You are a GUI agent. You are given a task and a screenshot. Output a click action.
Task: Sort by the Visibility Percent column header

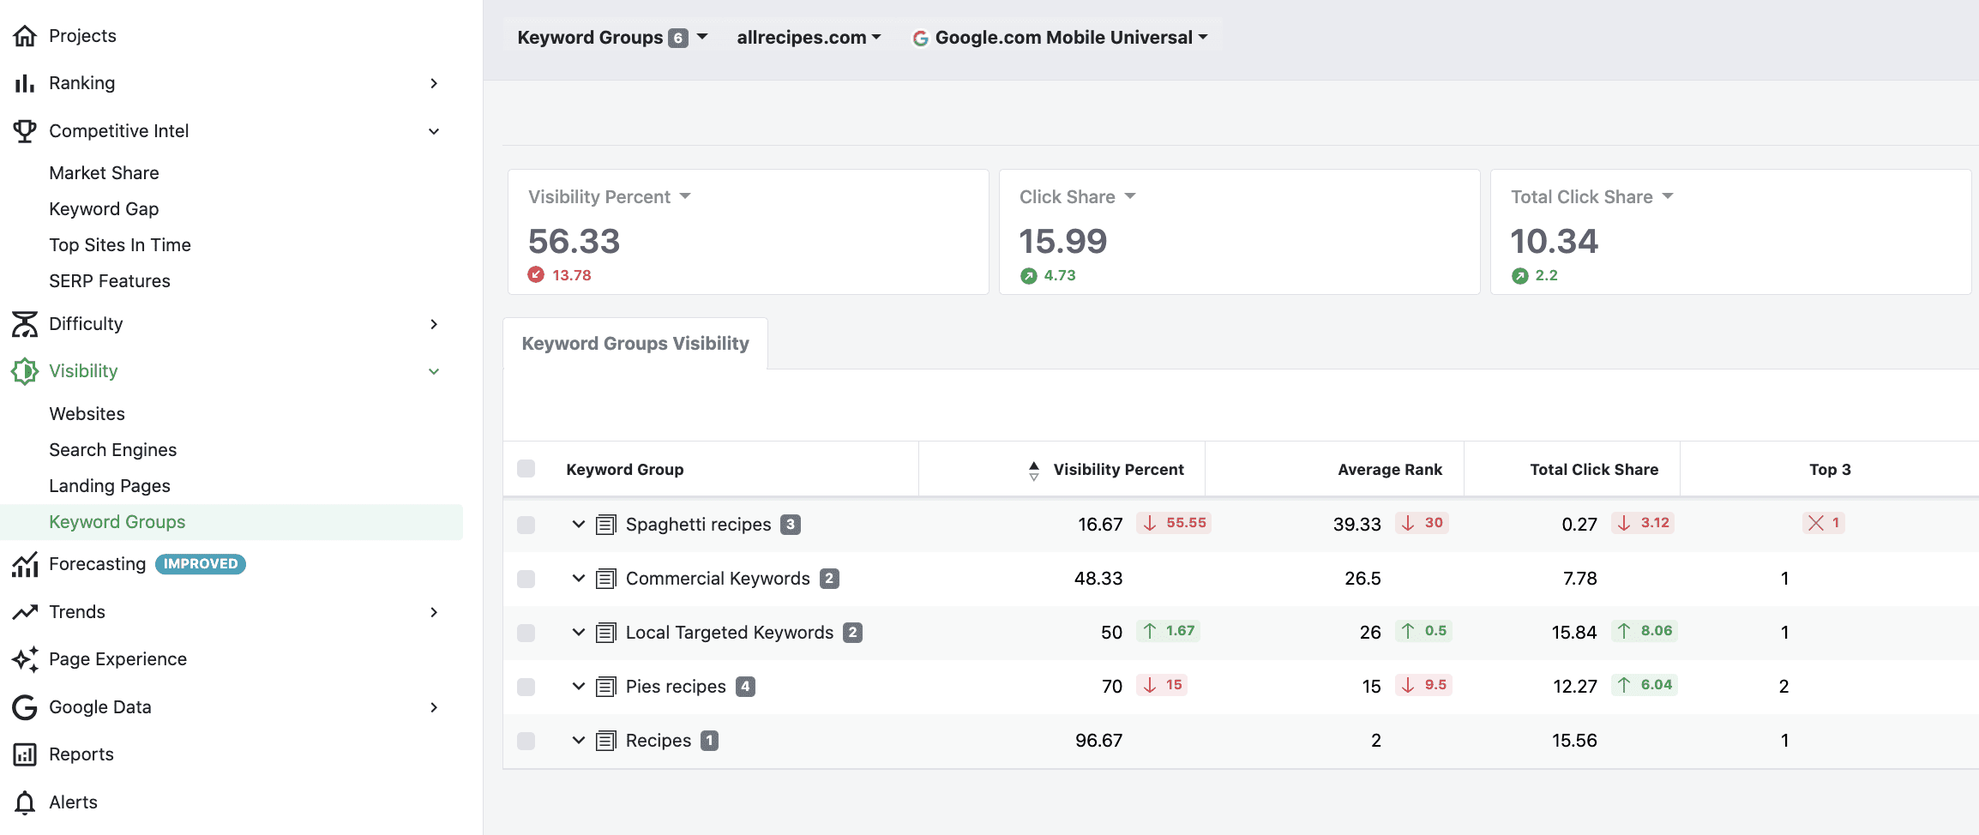coord(1106,470)
